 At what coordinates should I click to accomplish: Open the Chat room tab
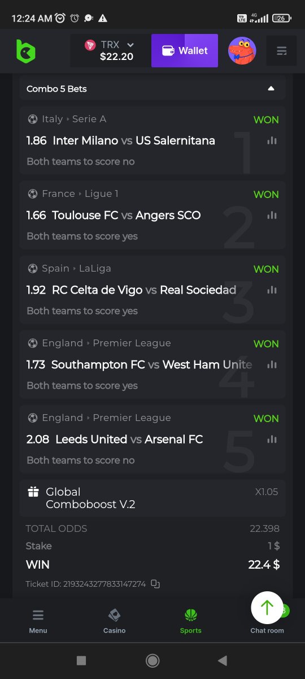[x=267, y=630]
